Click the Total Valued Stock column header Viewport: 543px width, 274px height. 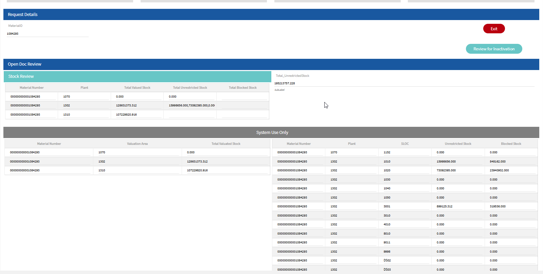[x=137, y=88]
